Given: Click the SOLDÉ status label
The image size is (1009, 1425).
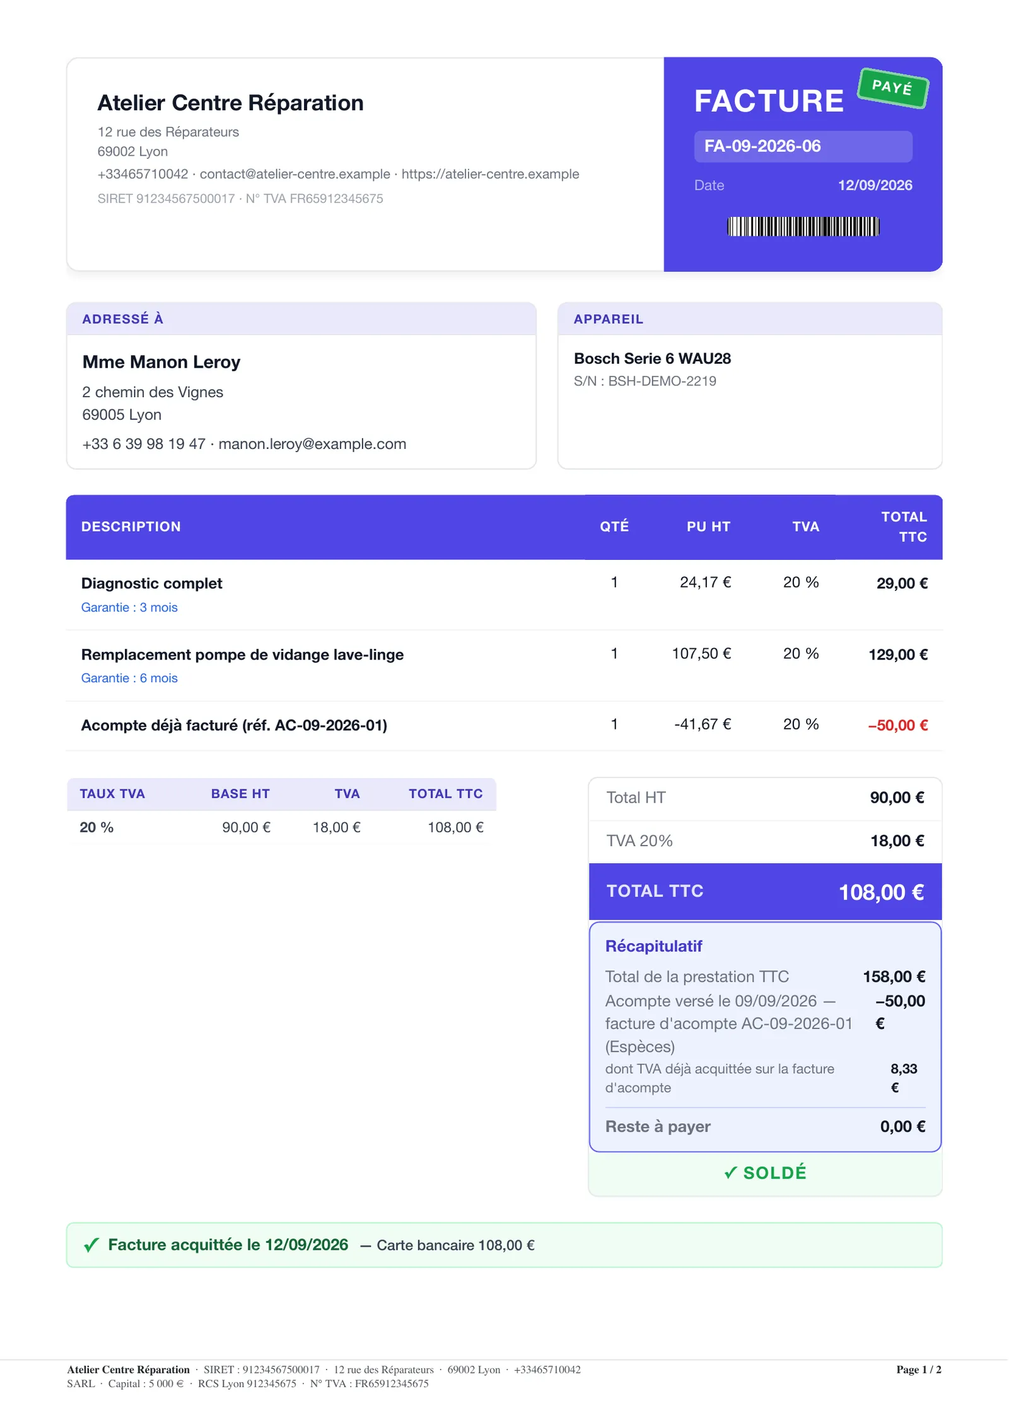Looking at the screenshot, I should tap(766, 1173).
